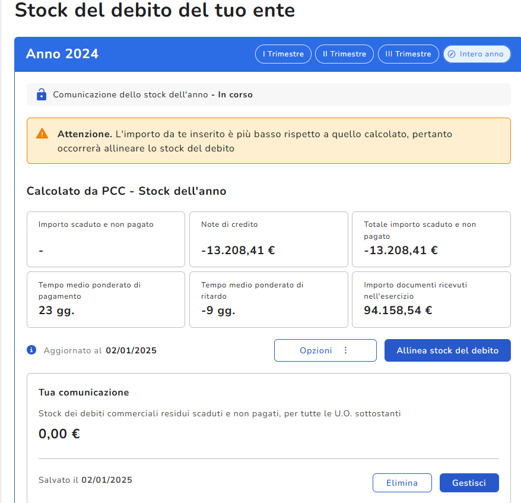Viewport: 521px width, 503px height.
Task: Select the Importo scaduto e non pagato card
Action: point(106,239)
